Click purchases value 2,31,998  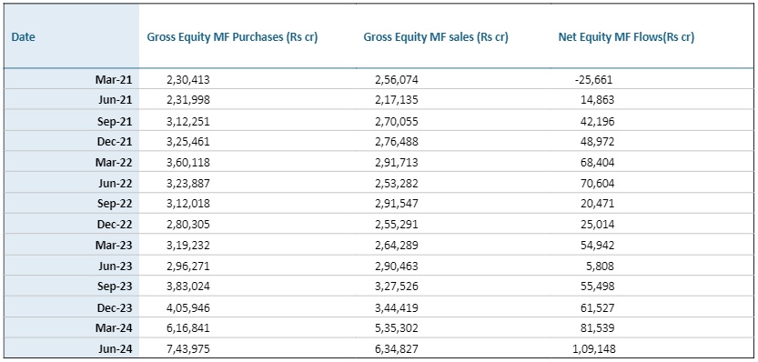(x=188, y=100)
